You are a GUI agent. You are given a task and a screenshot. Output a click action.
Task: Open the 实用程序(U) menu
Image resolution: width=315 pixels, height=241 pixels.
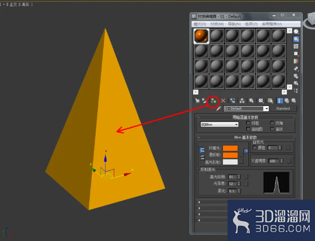coord(272,24)
